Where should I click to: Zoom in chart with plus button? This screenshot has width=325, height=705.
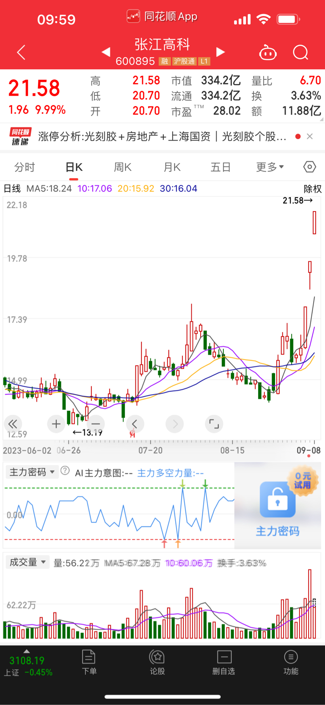[56, 424]
